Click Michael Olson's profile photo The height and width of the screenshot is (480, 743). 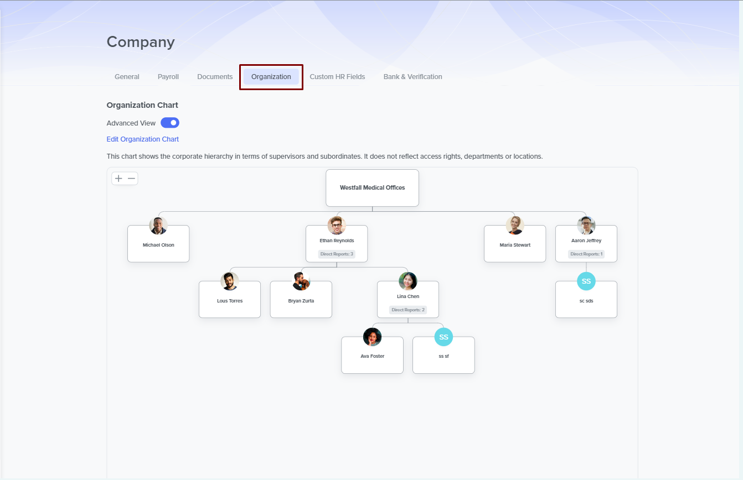(x=158, y=226)
